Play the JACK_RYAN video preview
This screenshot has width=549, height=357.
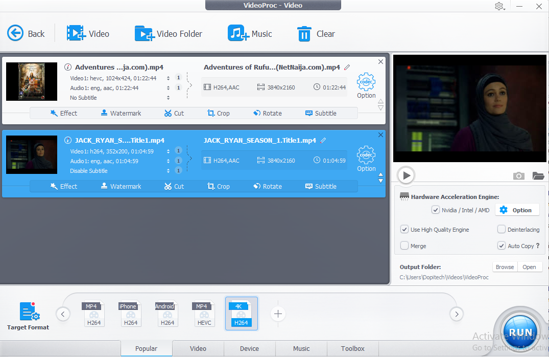pos(405,175)
